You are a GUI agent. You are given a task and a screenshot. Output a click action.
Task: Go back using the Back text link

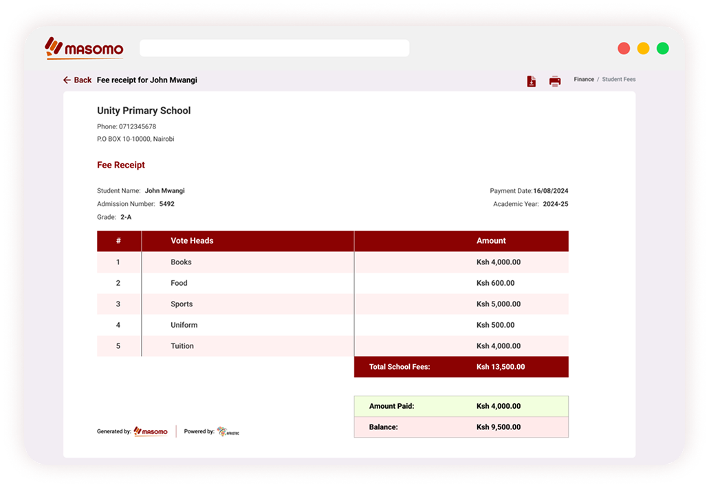[83, 80]
